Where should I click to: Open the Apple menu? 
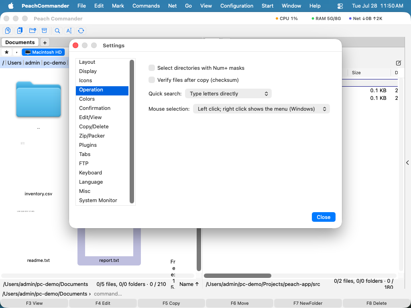tap(11, 6)
